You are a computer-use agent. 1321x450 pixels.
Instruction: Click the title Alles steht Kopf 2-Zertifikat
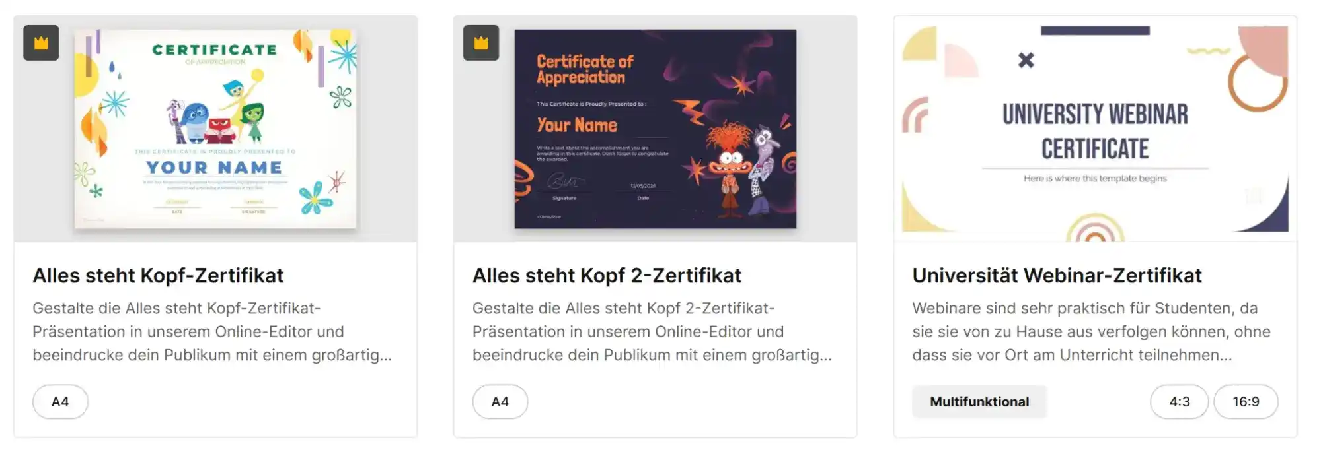coord(607,276)
